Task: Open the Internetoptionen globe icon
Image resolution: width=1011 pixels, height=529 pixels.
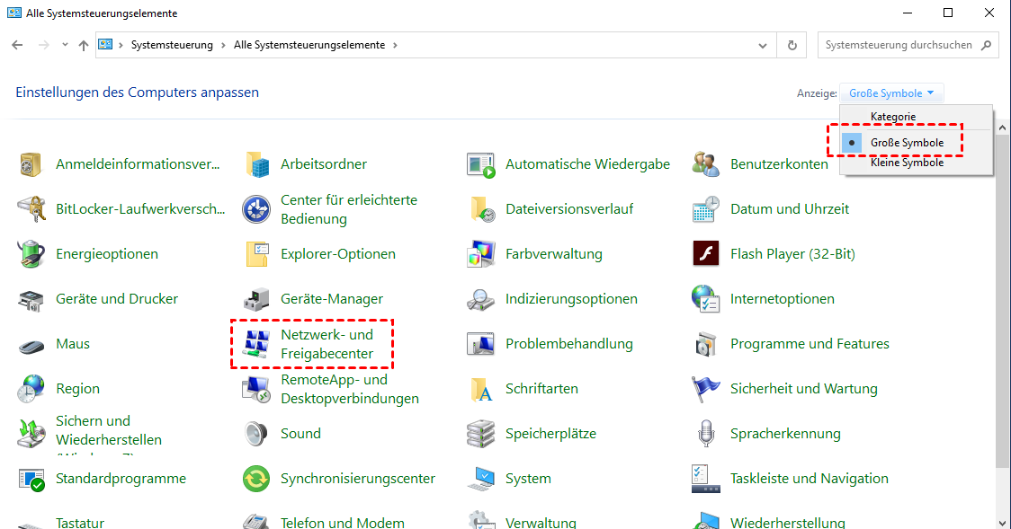Action: pos(706,299)
